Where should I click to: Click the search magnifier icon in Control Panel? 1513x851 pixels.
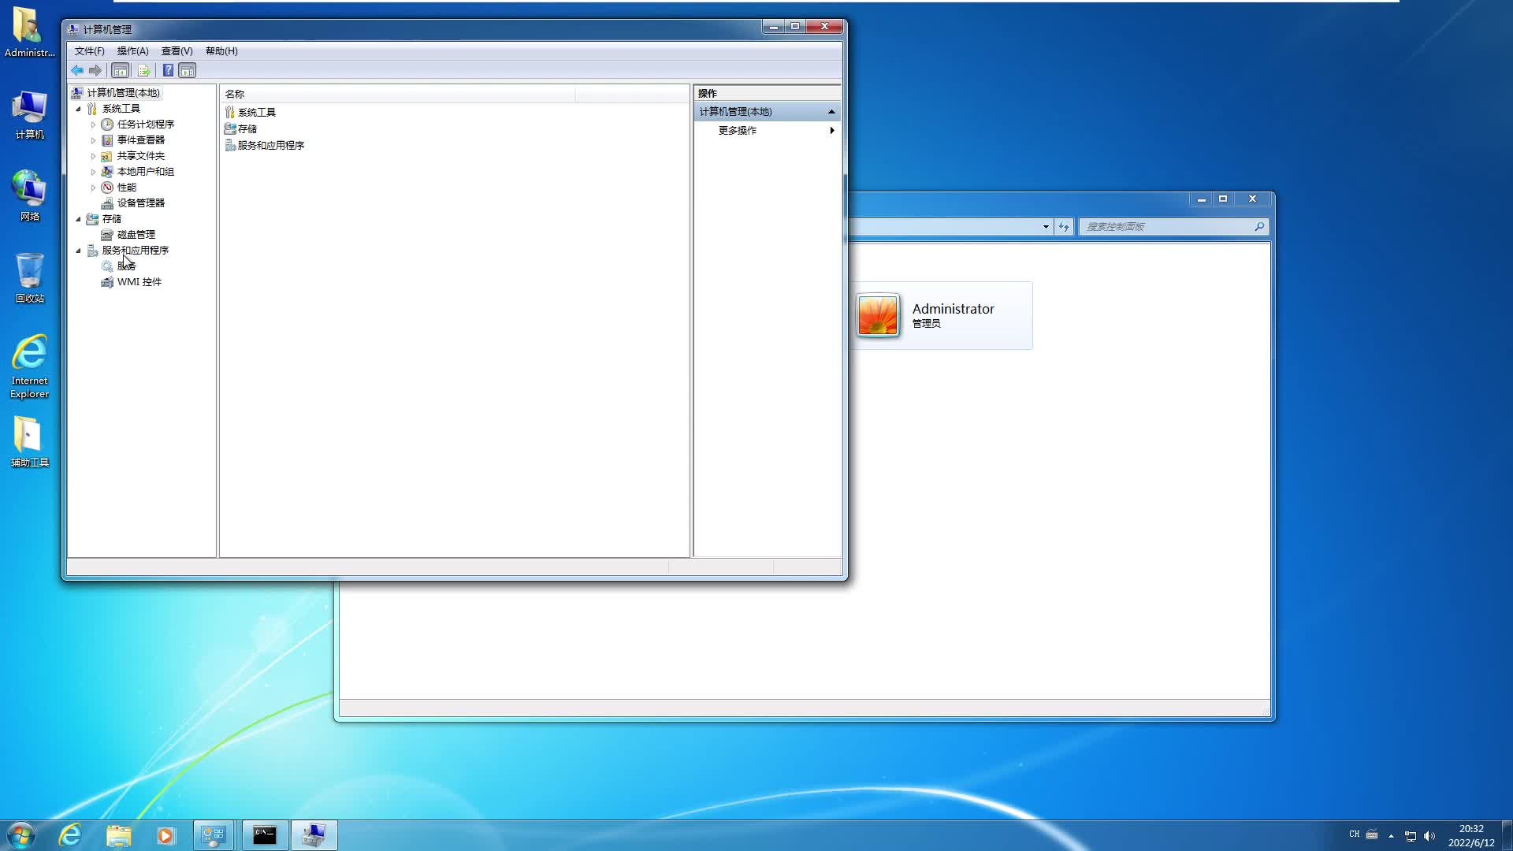point(1259,227)
